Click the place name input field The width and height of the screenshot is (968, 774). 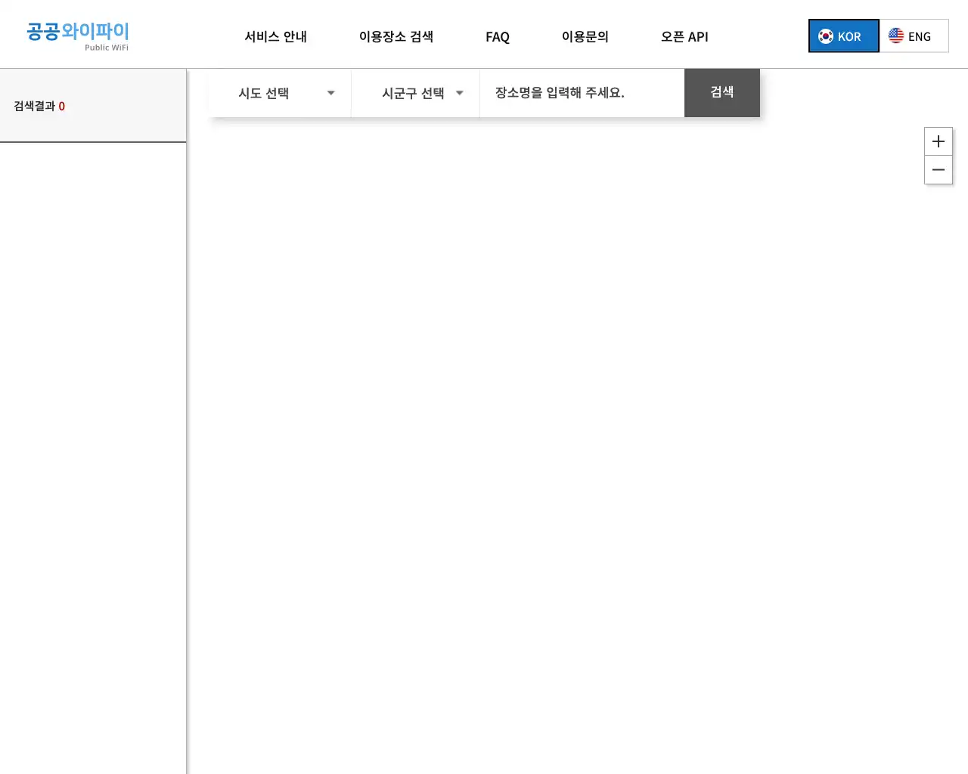click(581, 93)
